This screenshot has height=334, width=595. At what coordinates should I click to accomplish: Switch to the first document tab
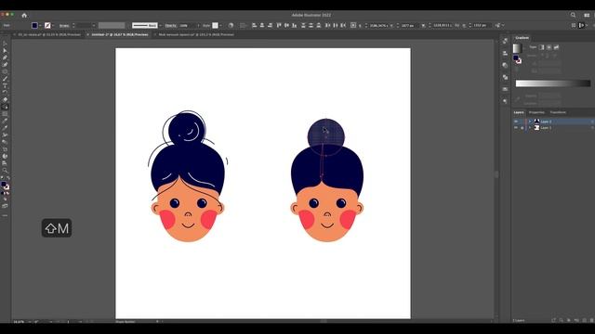point(49,34)
